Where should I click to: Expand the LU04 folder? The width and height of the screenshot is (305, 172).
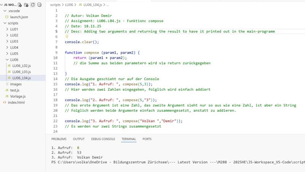click(14, 47)
